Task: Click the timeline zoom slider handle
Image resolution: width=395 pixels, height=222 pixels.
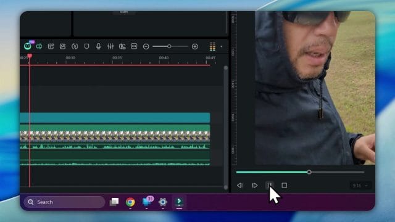Action: pos(169,46)
